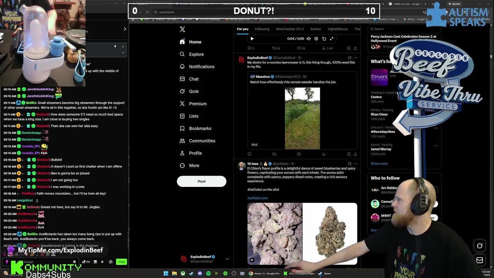Viewport: 494px width, 278px height.
Task: Open options for the Jamal Murray trend
Action: pos(436,146)
